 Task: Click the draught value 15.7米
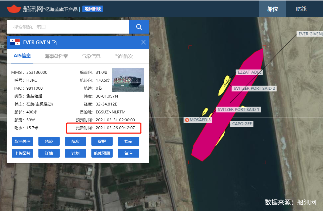coord(32,128)
